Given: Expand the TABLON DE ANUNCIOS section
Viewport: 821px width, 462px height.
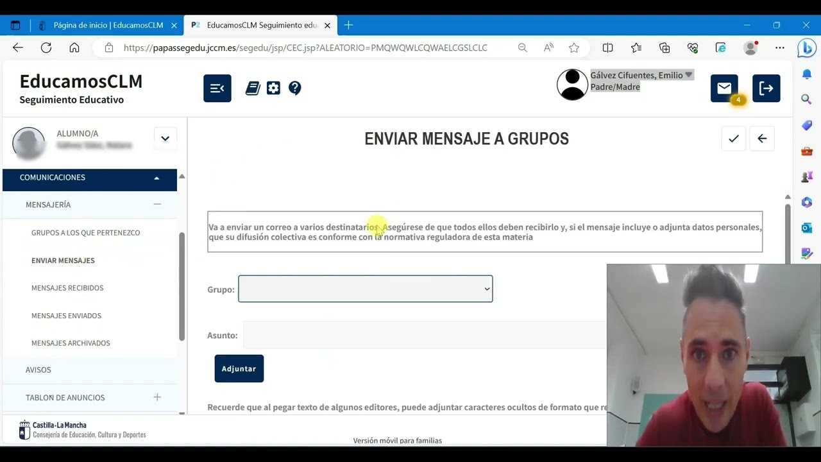Looking at the screenshot, I should coord(157,397).
